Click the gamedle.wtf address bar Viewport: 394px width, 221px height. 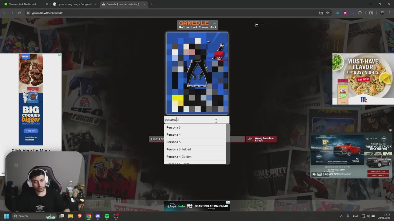point(172,13)
